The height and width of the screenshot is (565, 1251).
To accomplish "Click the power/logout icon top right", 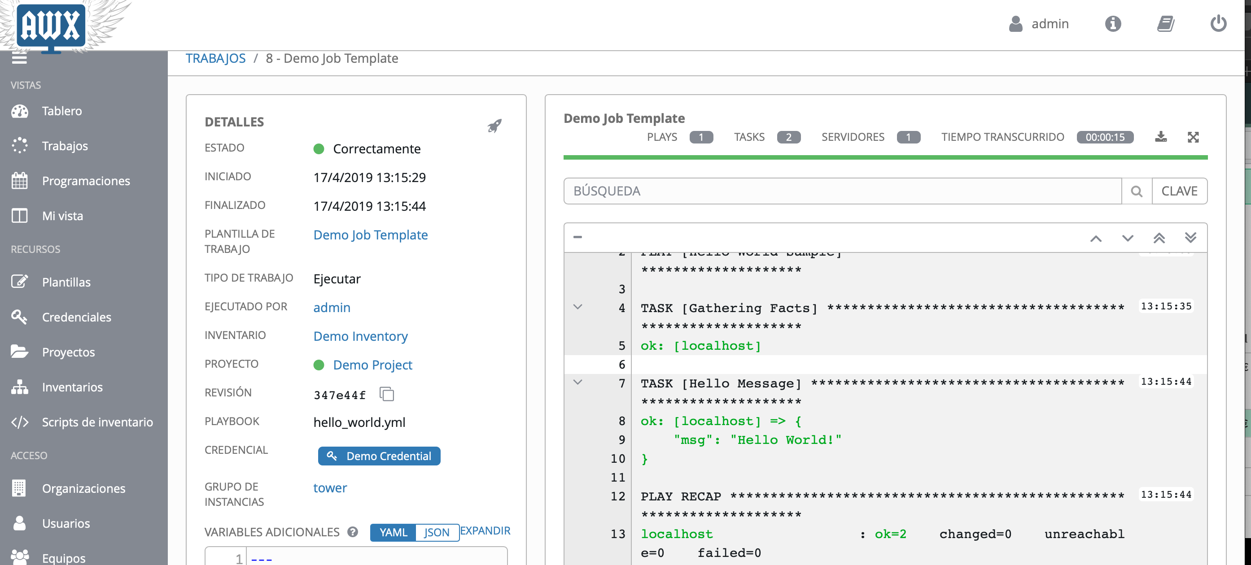I will [1218, 24].
